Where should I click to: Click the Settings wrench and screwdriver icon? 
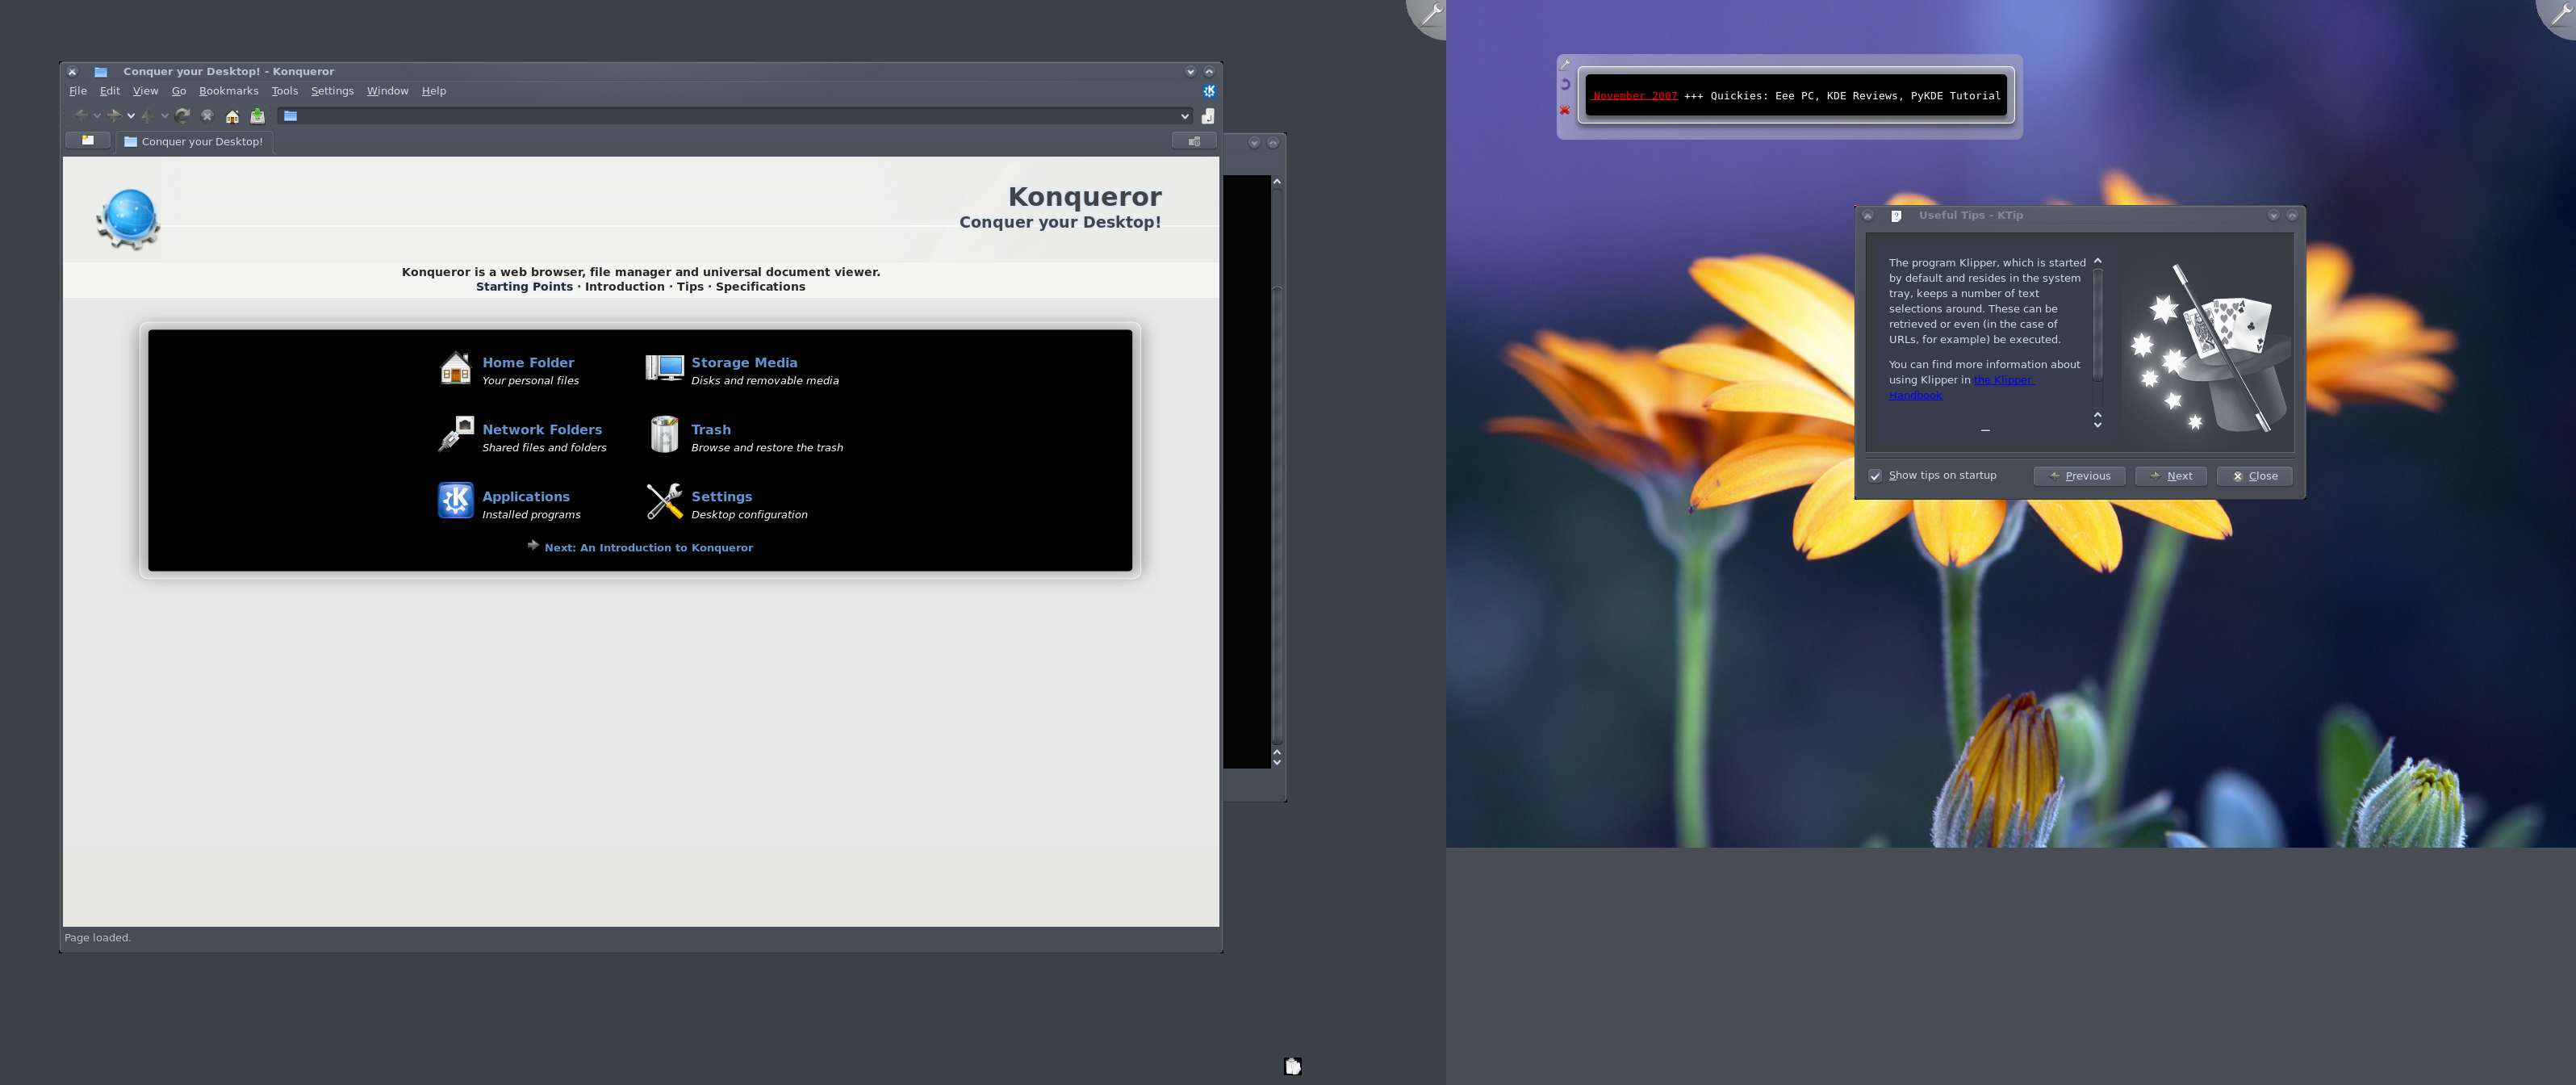tap(664, 501)
